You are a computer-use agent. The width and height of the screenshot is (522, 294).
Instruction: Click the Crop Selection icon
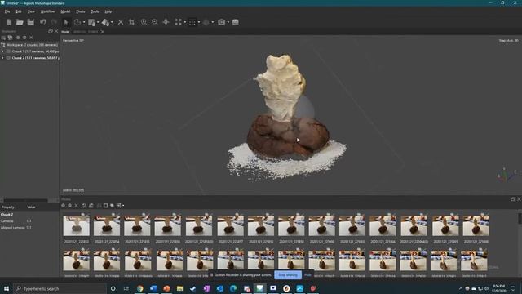(x=131, y=22)
